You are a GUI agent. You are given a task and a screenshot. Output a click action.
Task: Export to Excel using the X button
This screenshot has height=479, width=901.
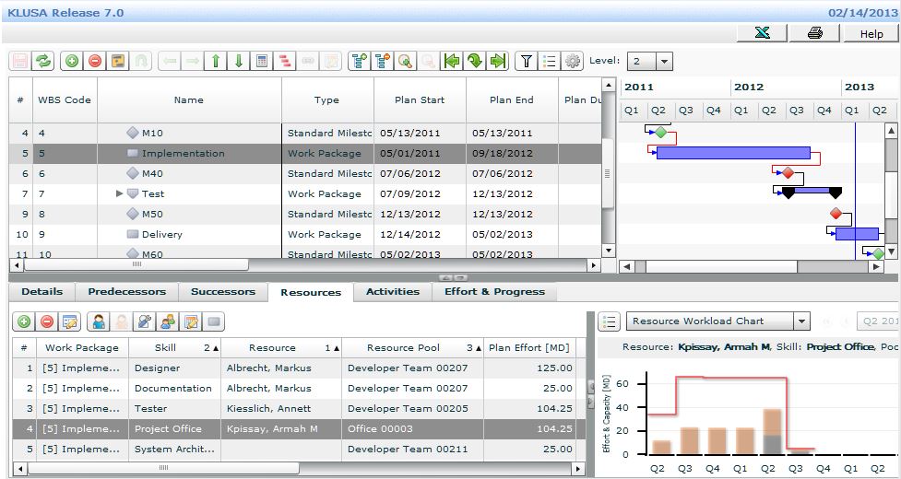(x=762, y=33)
